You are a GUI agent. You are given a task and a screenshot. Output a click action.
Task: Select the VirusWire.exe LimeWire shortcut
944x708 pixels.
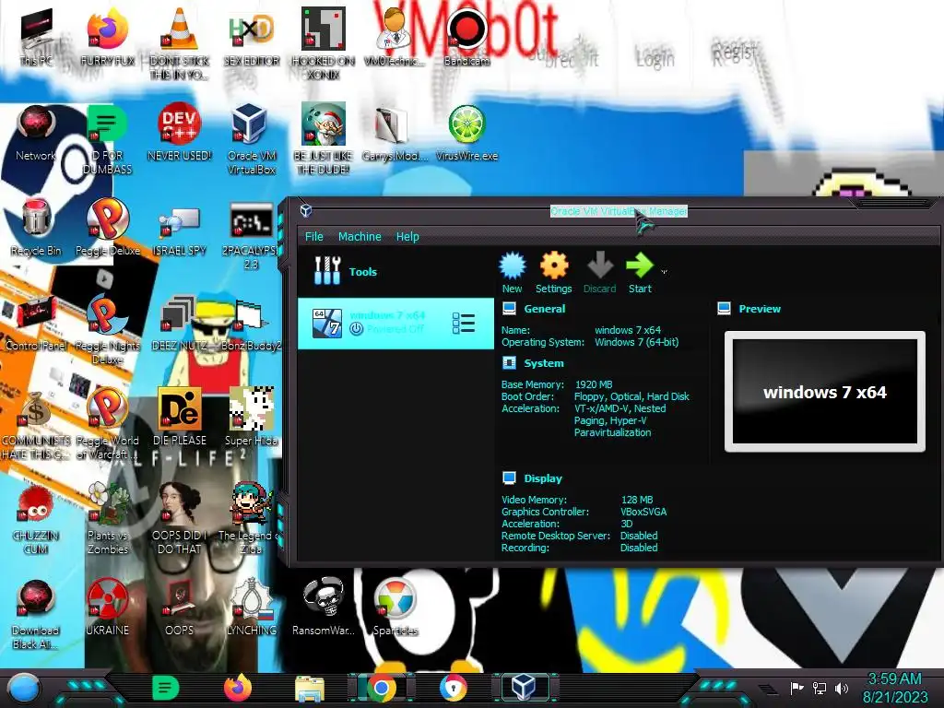(x=467, y=133)
